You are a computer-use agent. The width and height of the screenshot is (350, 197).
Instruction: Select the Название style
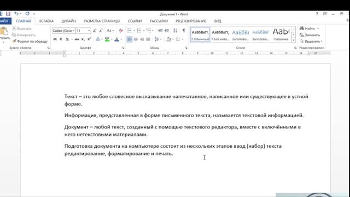pos(281,34)
